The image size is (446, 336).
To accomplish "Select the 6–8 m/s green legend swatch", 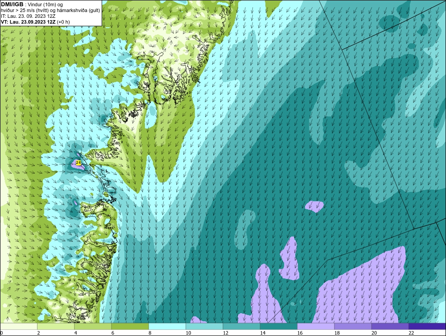I will (x=130, y=326).
